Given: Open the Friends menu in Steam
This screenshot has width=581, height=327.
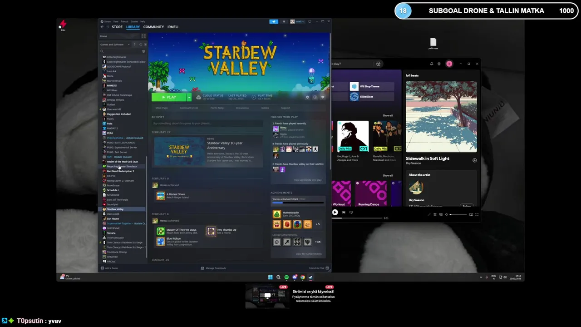Looking at the screenshot, I should (124, 21).
